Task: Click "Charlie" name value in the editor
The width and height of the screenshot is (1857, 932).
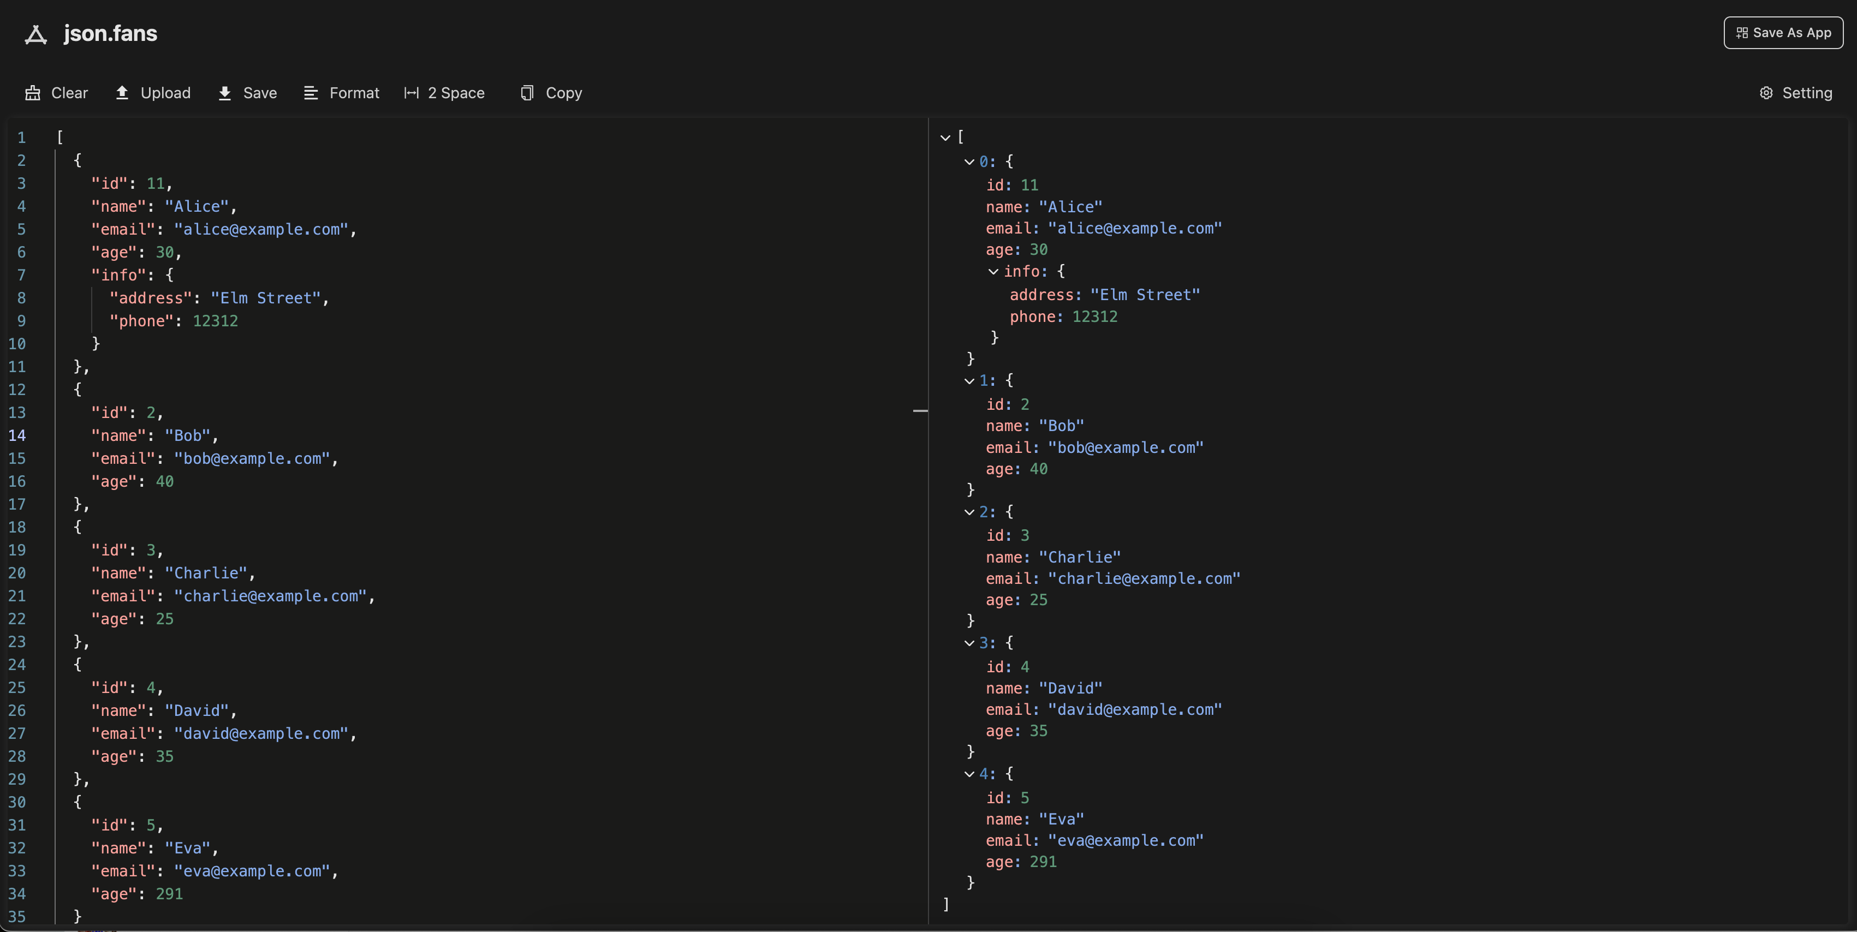Action: [206, 573]
